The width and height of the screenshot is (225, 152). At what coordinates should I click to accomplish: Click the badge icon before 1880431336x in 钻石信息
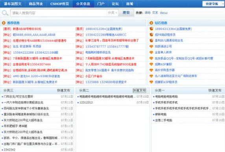point(151,29)
